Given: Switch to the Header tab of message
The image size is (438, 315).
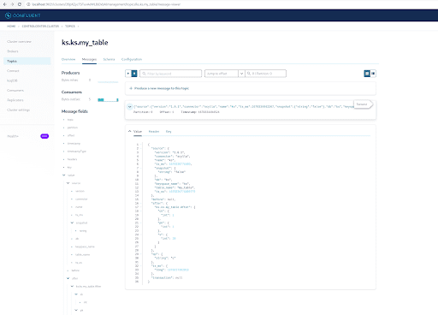Looking at the screenshot, I should point(154,132).
